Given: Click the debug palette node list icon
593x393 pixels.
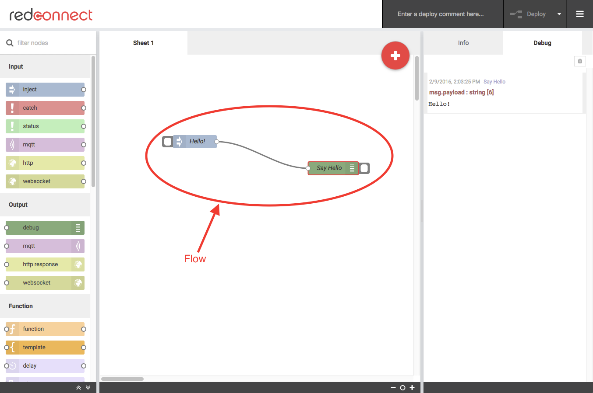Looking at the screenshot, I should 78,228.
